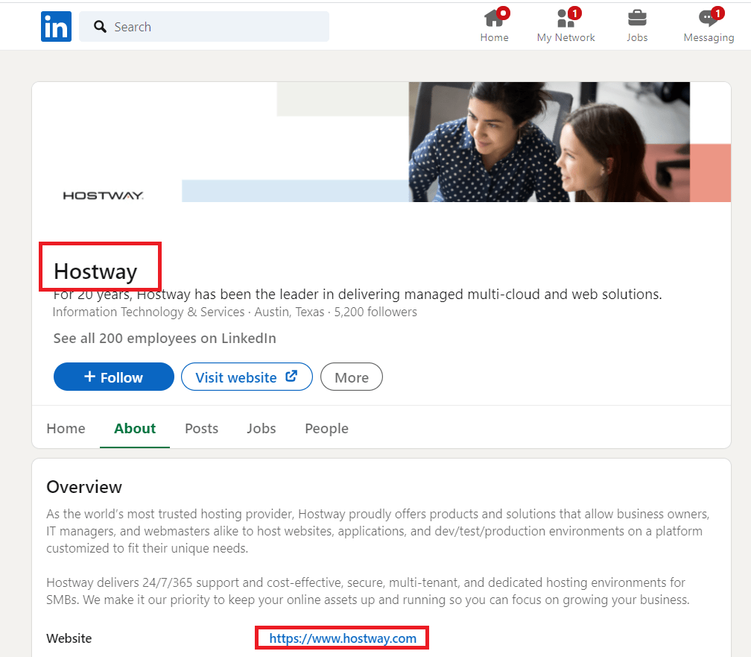The image size is (751, 657).
Task: Open See all 200 employees link
Action: point(165,338)
